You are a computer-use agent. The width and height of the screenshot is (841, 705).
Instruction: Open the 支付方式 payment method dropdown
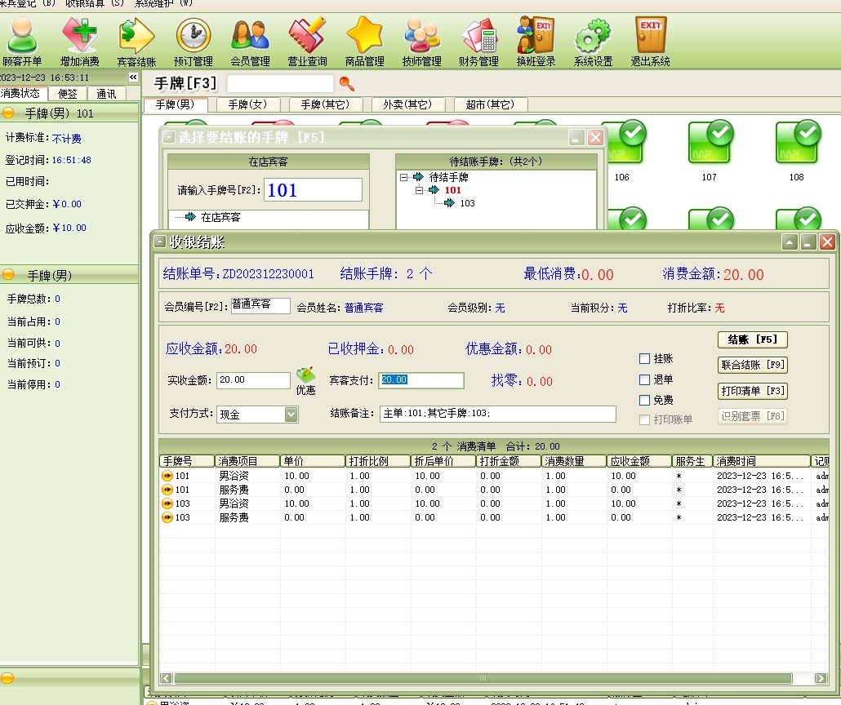pyautogui.click(x=291, y=415)
